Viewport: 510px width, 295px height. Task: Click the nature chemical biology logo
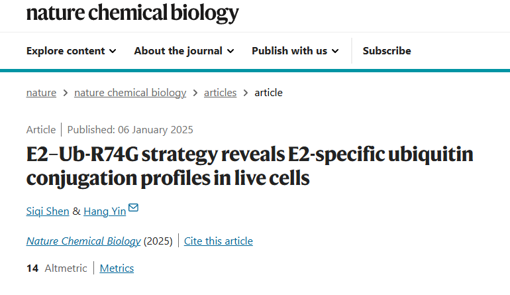pos(132,13)
